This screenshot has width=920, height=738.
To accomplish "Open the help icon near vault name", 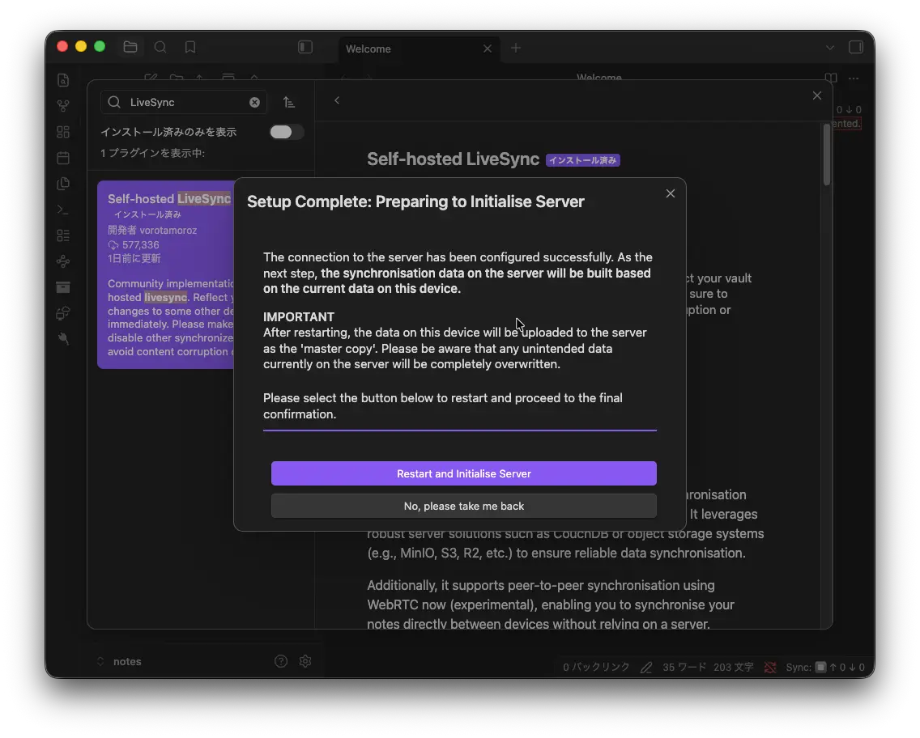I will click(281, 661).
